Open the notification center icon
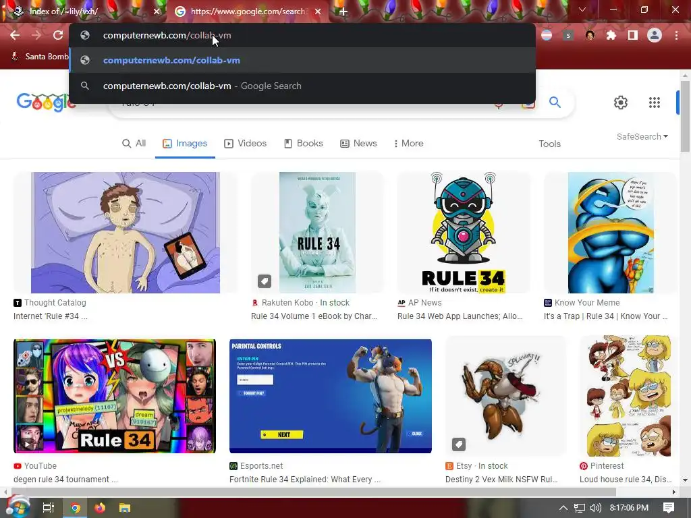 point(669,508)
